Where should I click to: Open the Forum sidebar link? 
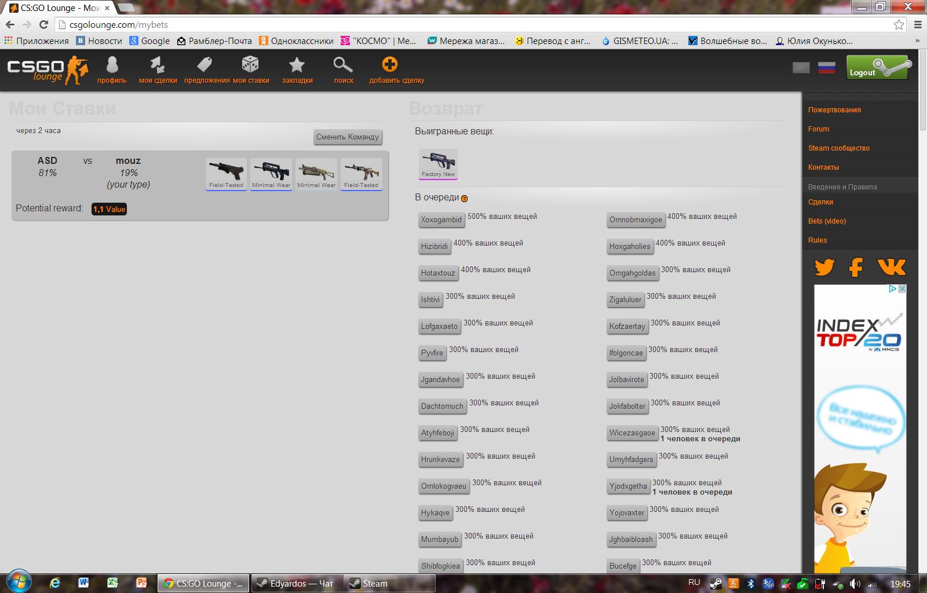click(x=819, y=129)
